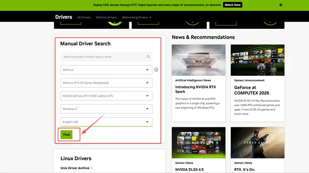This screenshot has height=173, width=309.
Task: Open the Windows 11 operating system dropdown
Action: [106, 109]
